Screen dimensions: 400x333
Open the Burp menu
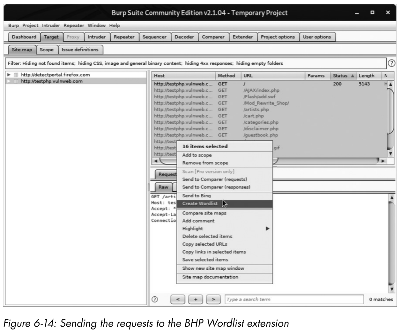point(13,25)
